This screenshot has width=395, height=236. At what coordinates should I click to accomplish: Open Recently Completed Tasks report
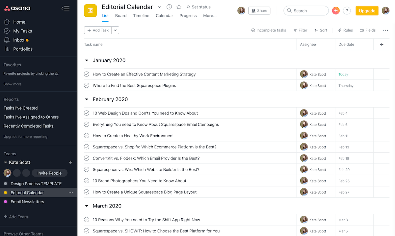point(28,126)
